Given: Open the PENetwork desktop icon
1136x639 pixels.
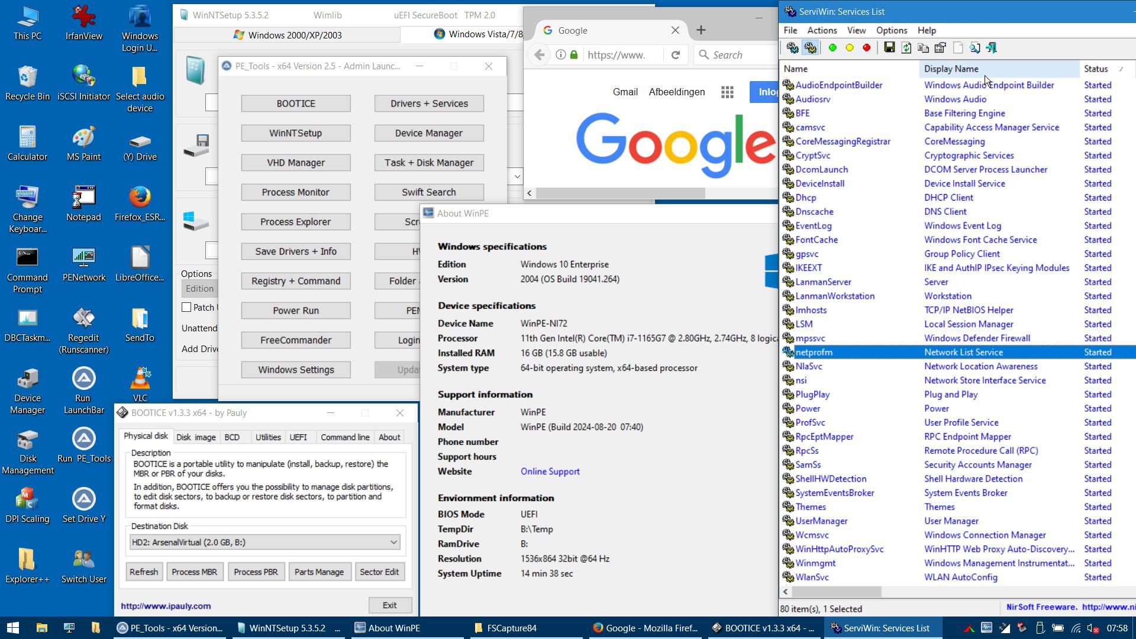Looking at the screenshot, I should click(83, 264).
